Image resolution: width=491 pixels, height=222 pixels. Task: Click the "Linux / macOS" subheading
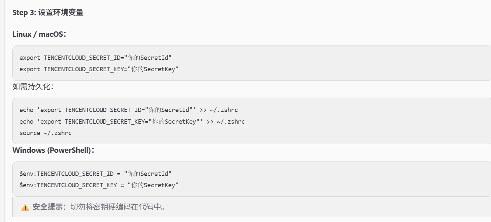tap(37, 34)
